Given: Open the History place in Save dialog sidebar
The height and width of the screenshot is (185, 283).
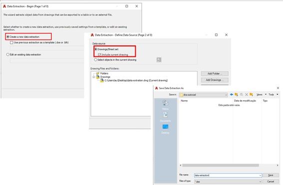Looking at the screenshot, I should pos(165,105).
